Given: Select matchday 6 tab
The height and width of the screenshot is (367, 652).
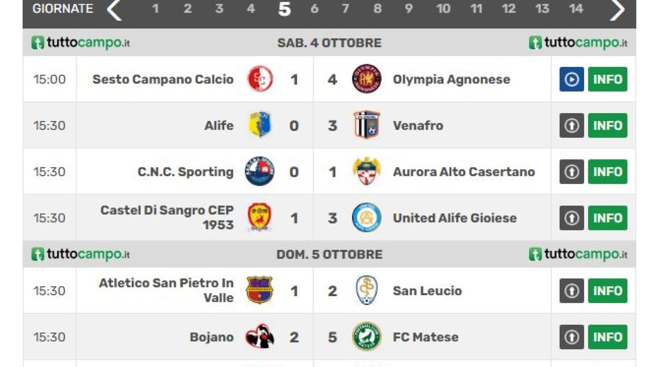Looking at the screenshot, I should click(314, 8).
